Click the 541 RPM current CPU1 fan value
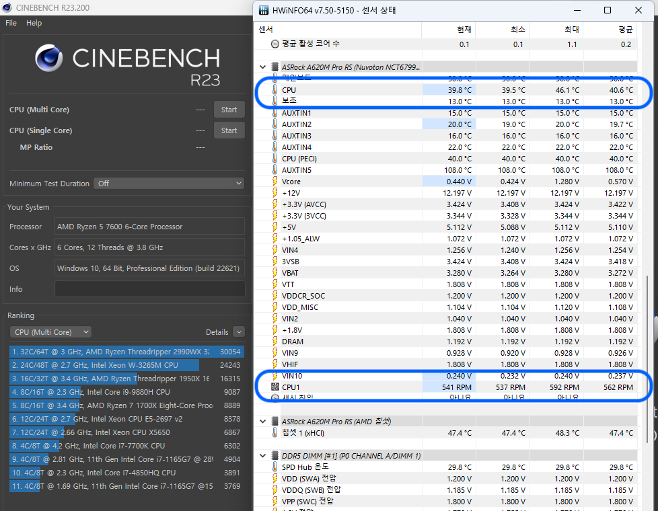This screenshot has width=658, height=511. coord(457,387)
